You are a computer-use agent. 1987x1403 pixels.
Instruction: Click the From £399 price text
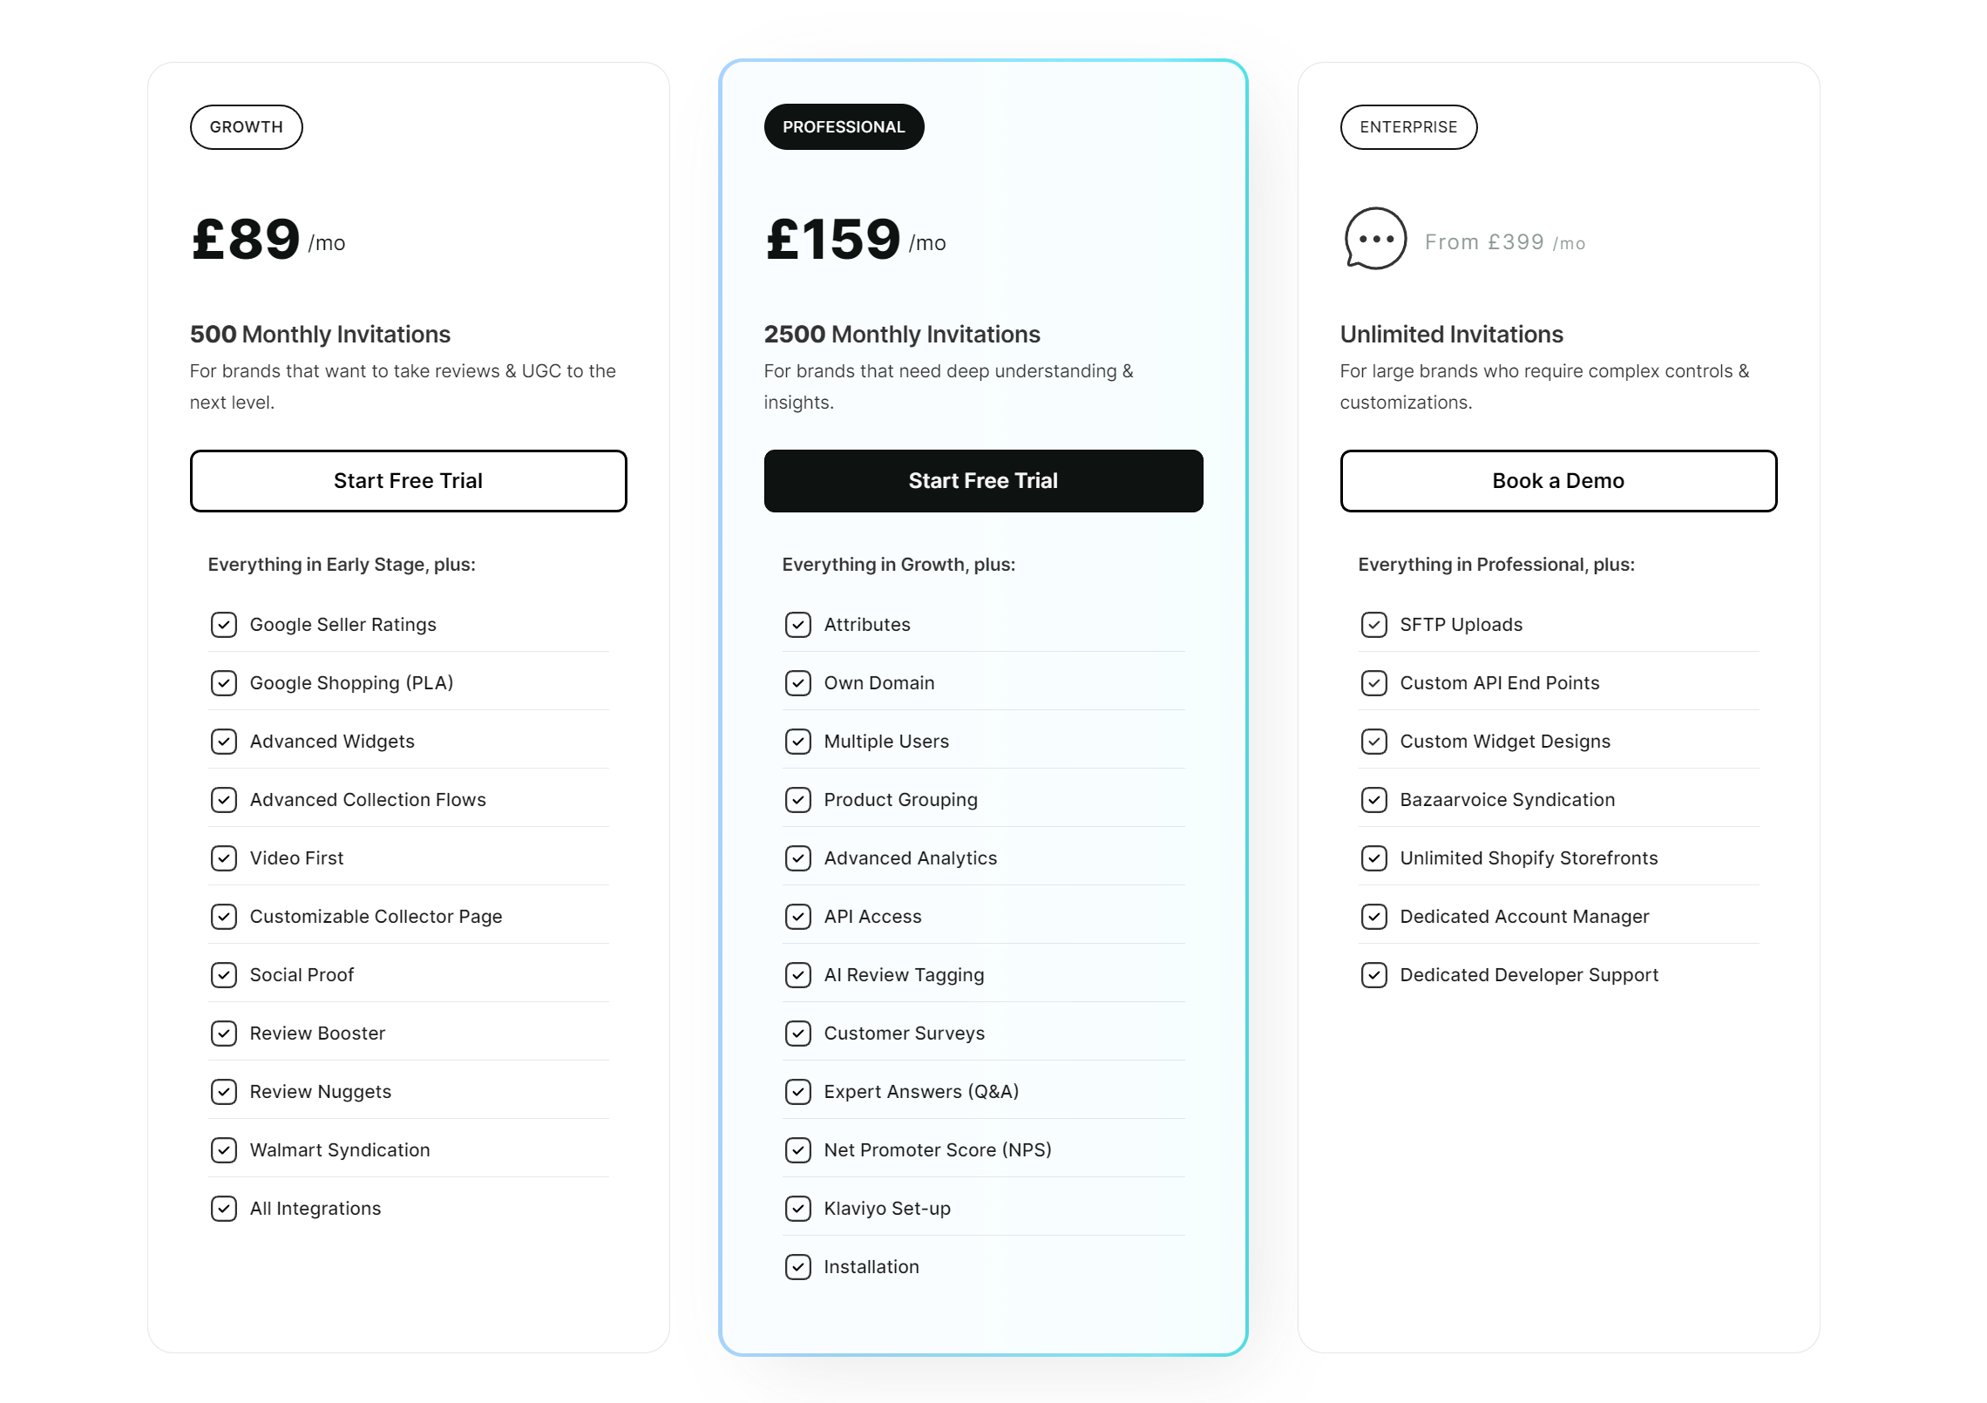coord(1504,242)
